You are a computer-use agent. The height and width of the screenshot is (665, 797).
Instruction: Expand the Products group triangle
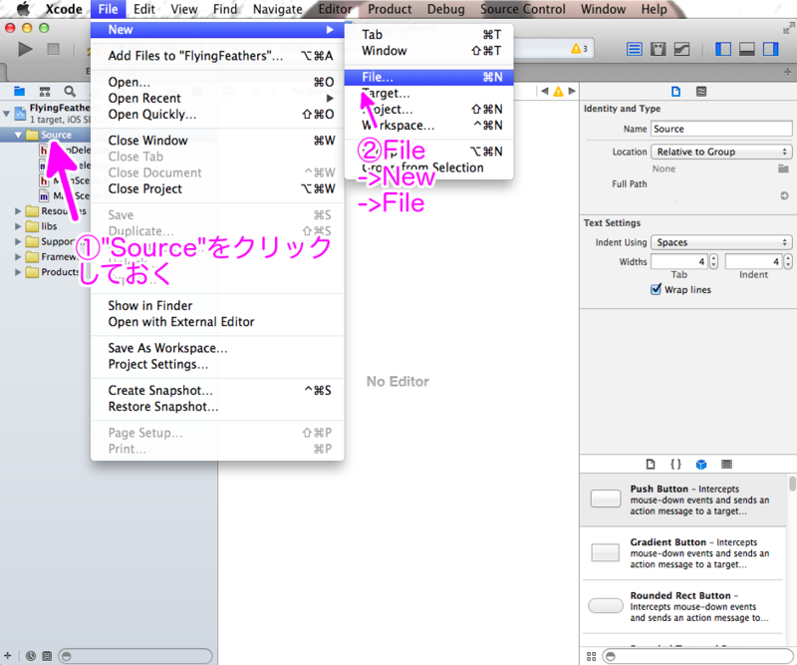click(x=18, y=272)
